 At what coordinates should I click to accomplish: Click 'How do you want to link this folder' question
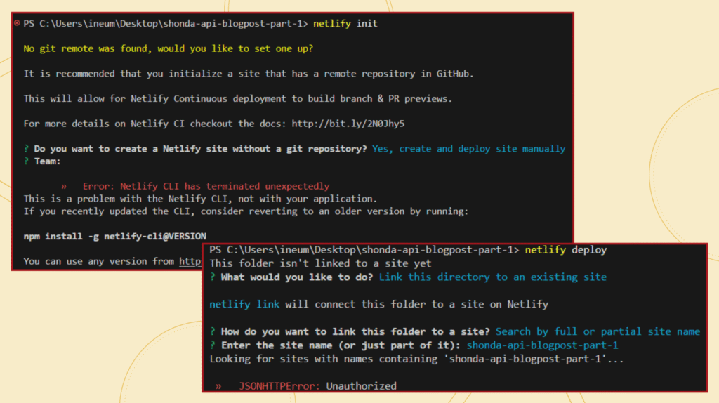pyautogui.click(x=355, y=331)
